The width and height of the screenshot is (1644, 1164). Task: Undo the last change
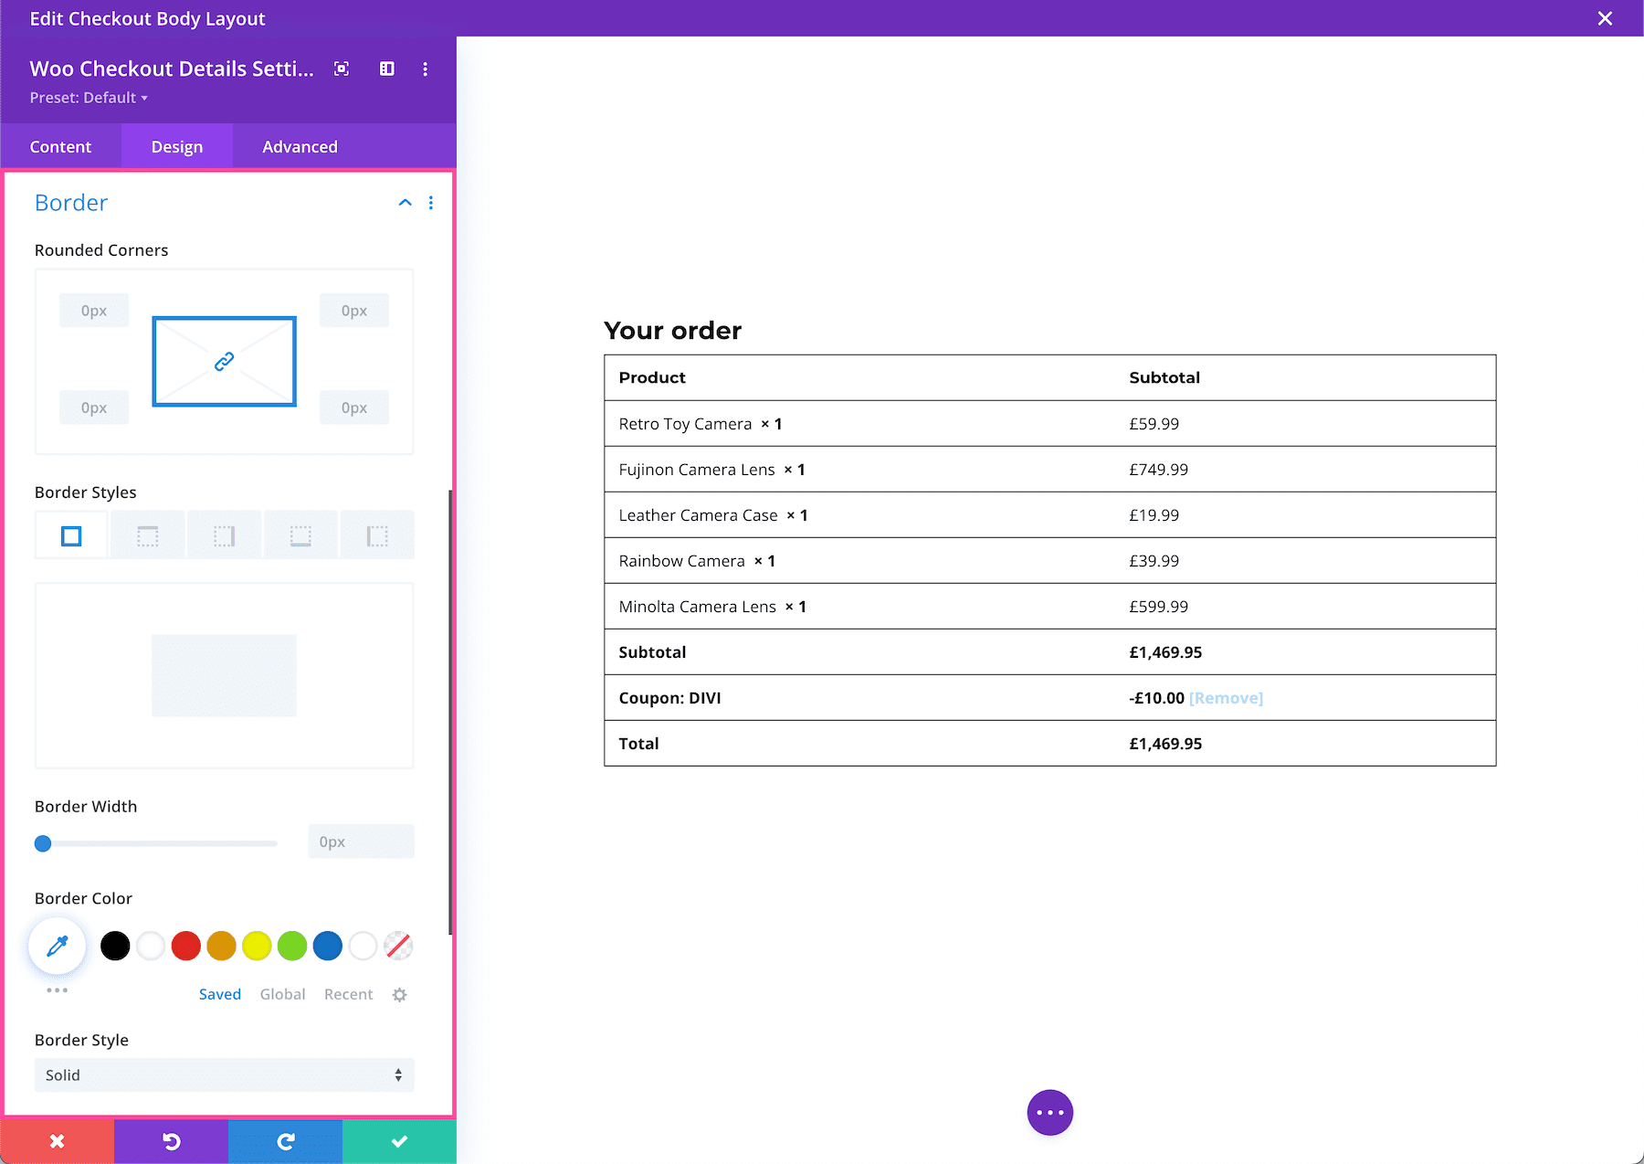(x=171, y=1140)
